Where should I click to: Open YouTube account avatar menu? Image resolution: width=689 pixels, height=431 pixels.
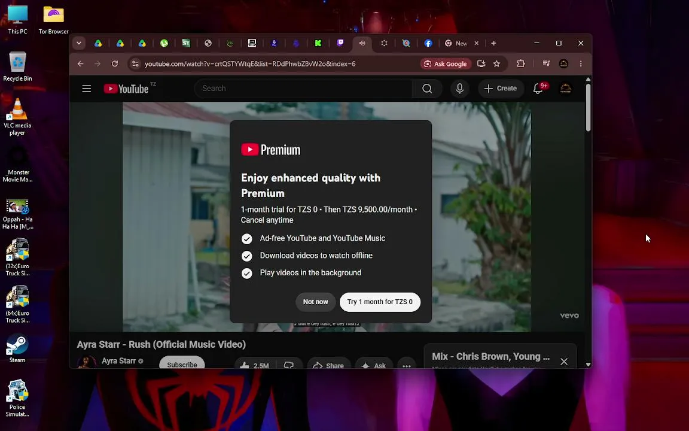(566, 89)
